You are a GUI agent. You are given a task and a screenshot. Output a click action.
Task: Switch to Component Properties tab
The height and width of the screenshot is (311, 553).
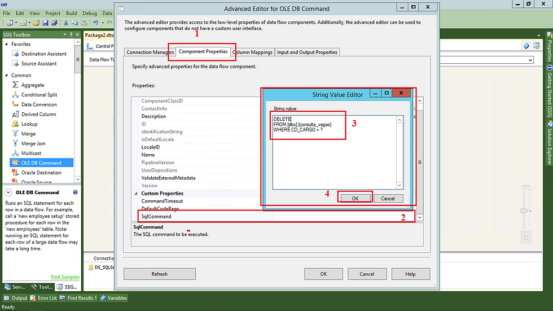click(x=203, y=51)
